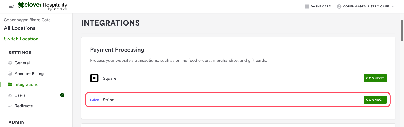Viewport: 404px width, 127px height.
Task: Click the Users people icon
Action: click(x=10, y=95)
